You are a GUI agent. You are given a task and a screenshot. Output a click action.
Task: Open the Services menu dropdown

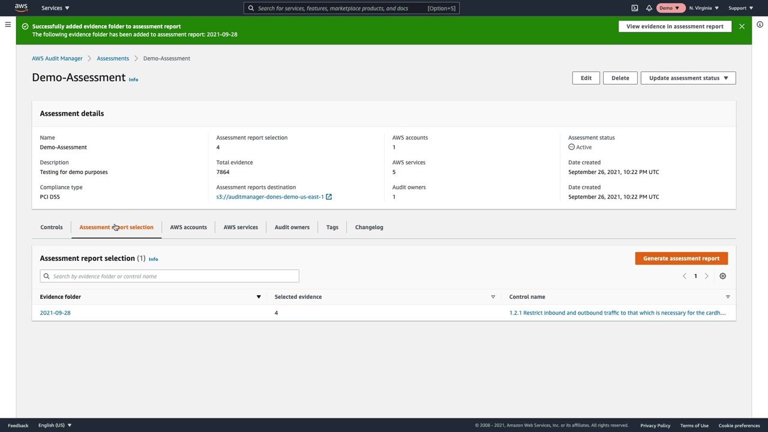point(55,8)
